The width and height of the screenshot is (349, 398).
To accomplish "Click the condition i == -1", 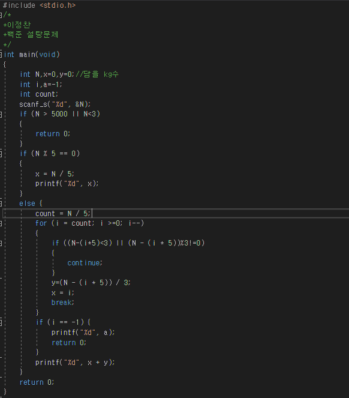I will [x=66, y=322].
